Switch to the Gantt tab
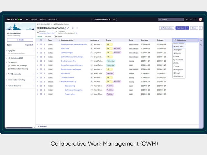 (x=48, y=36)
